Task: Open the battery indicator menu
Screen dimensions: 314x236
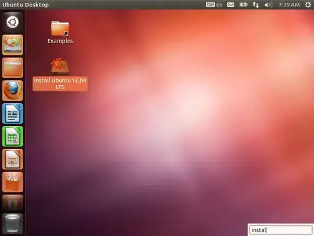Action: [x=243, y=5]
